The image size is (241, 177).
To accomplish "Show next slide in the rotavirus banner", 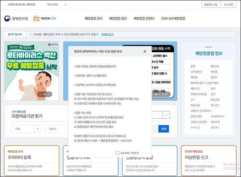I will [x=49, y=94].
